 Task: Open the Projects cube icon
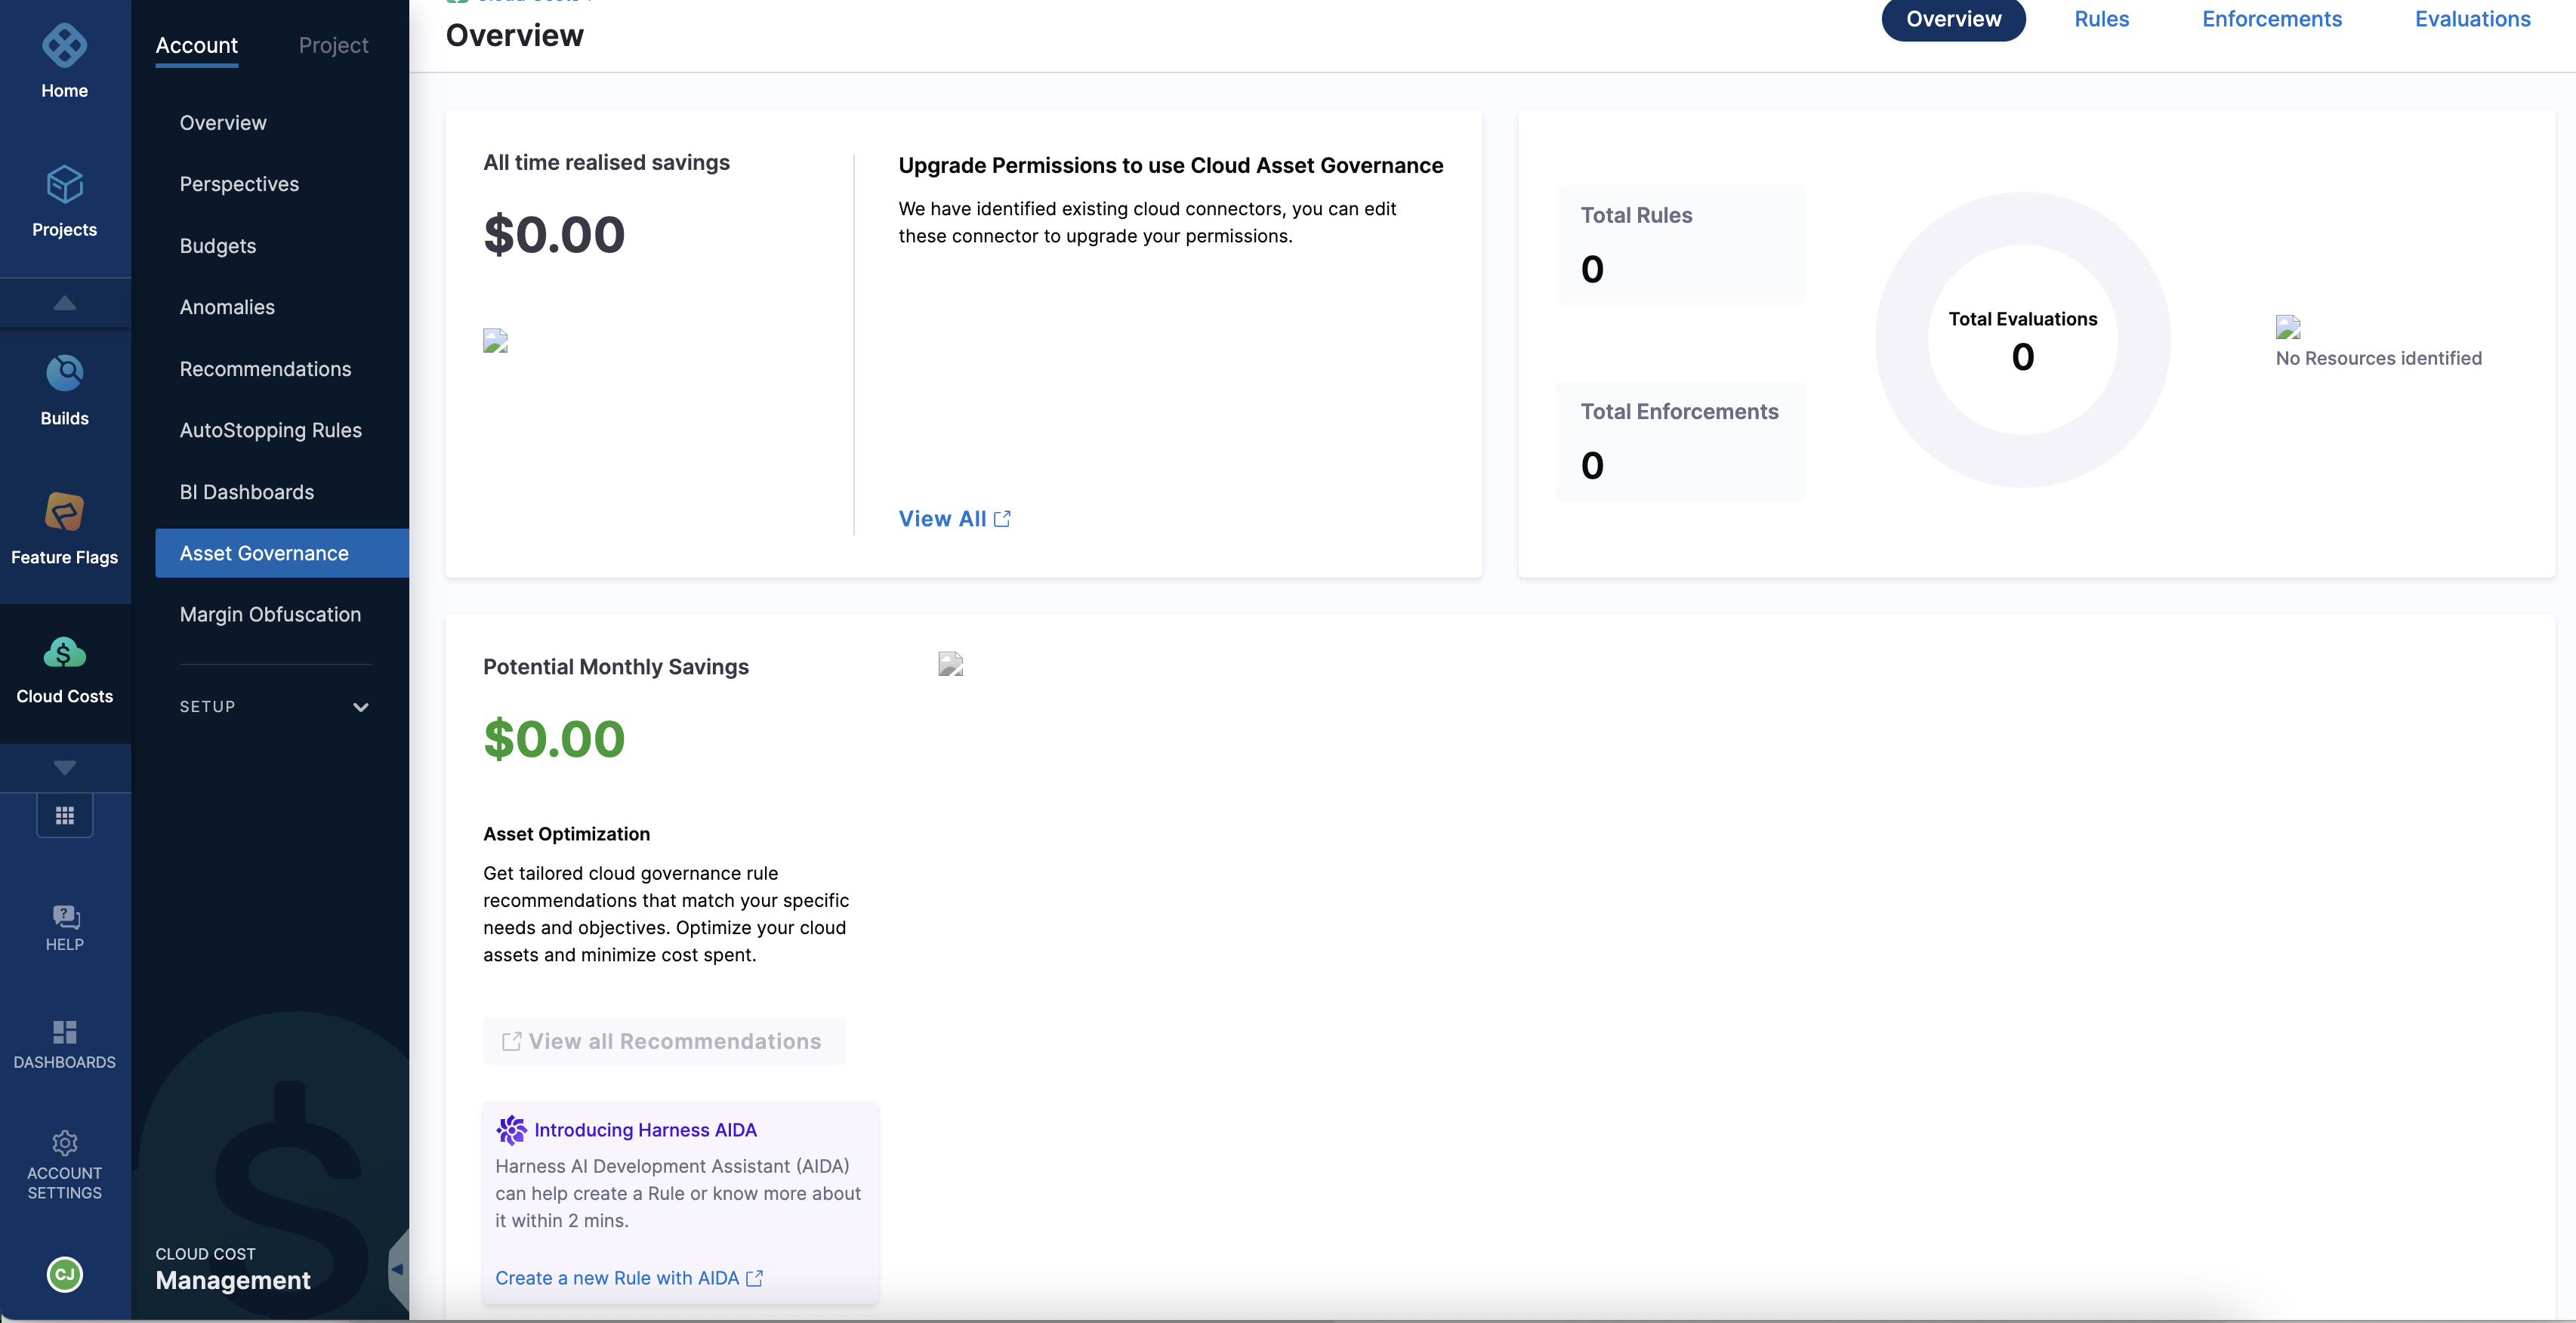click(x=64, y=185)
